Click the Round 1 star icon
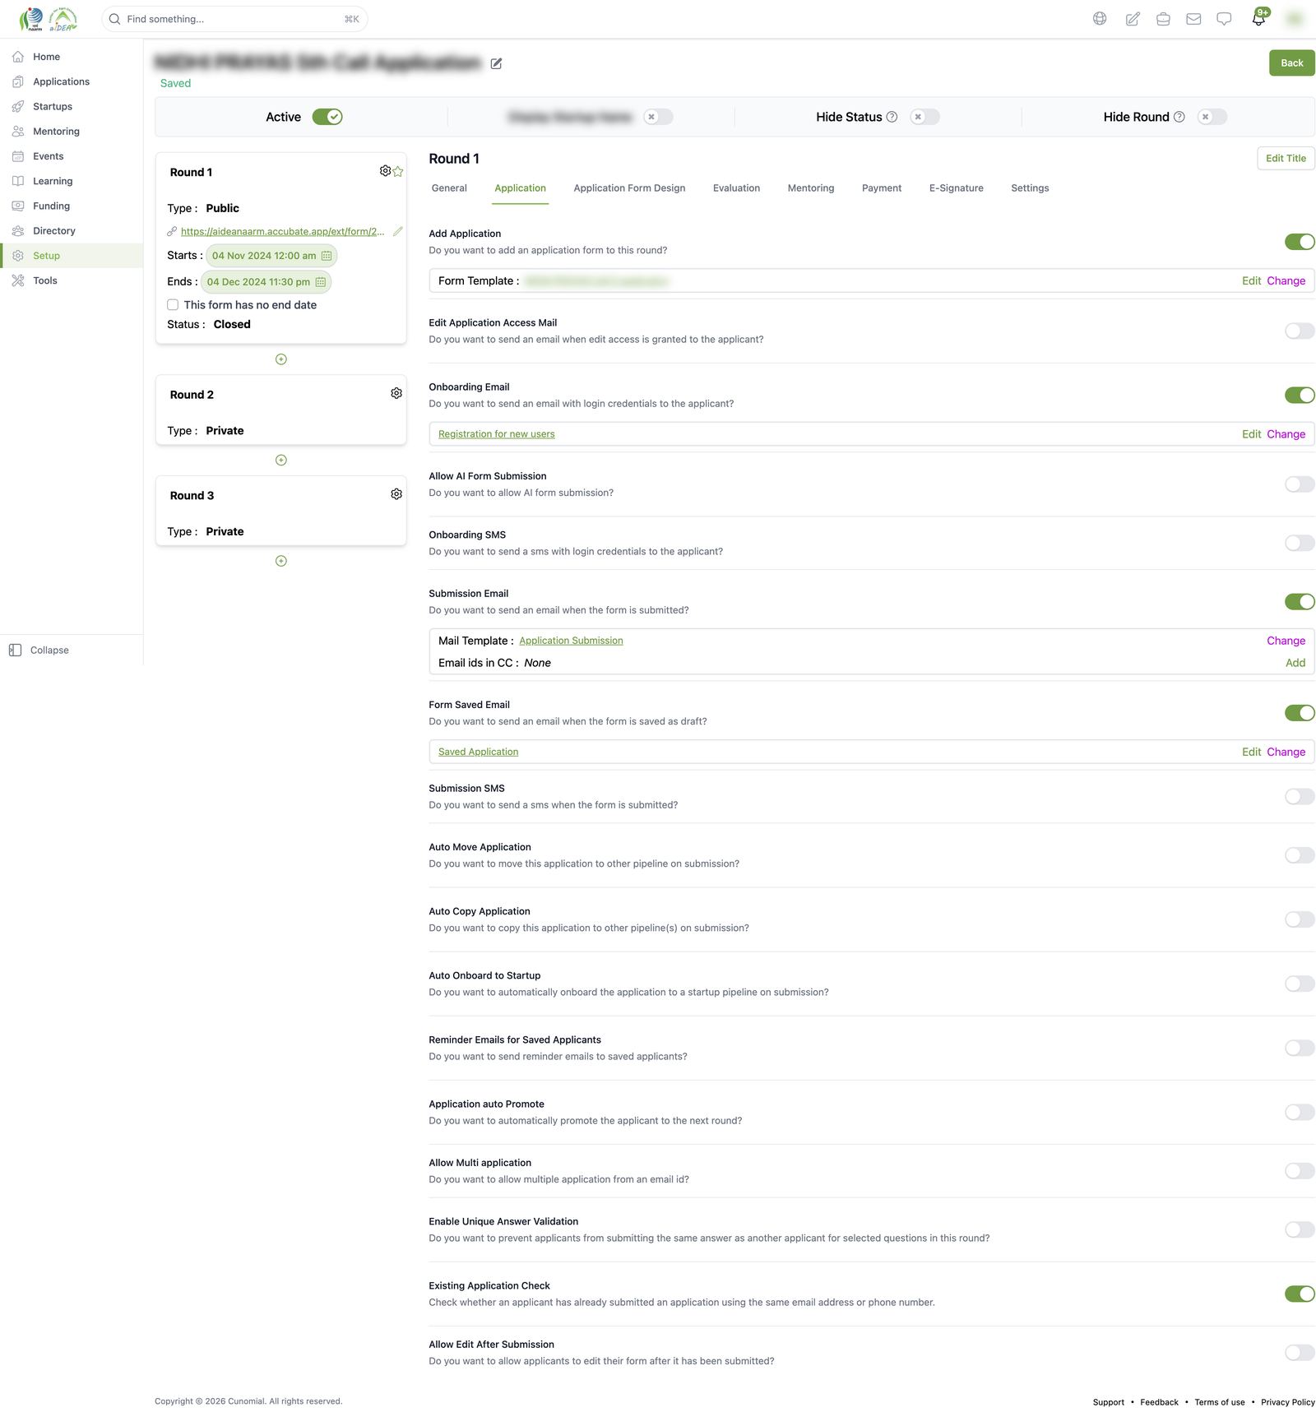The height and width of the screenshot is (1412, 1316). point(398,171)
